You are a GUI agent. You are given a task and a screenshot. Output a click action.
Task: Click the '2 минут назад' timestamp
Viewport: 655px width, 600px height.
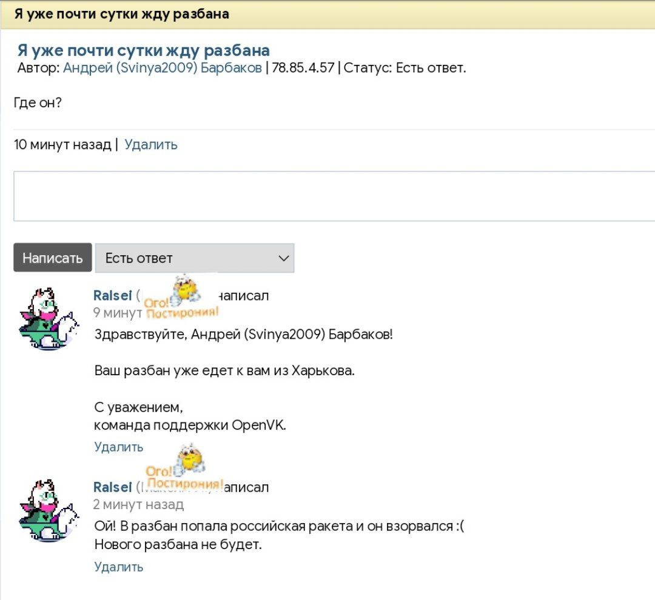point(138,505)
